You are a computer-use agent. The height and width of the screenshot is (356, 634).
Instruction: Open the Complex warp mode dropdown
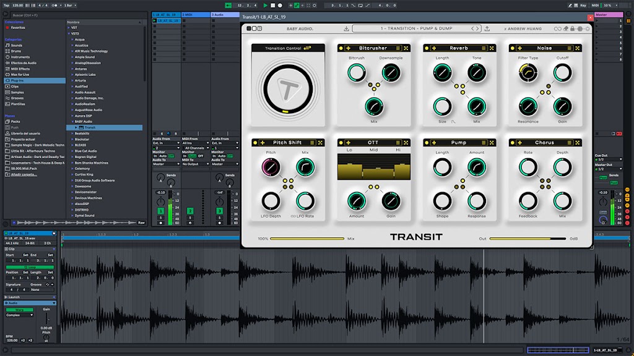[19, 315]
